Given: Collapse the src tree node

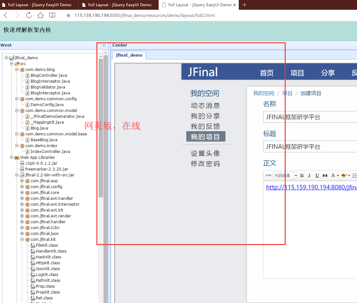Looking at the screenshot, I should coord(12,63).
